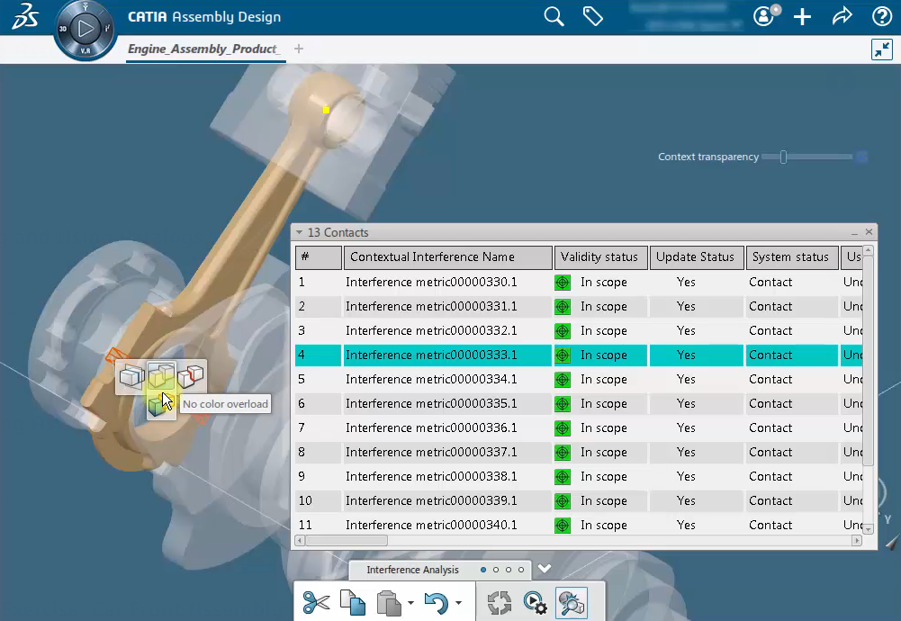Select row Interference metric00000340.1
The height and width of the screenshot is (621, 901).
[579, 525]
